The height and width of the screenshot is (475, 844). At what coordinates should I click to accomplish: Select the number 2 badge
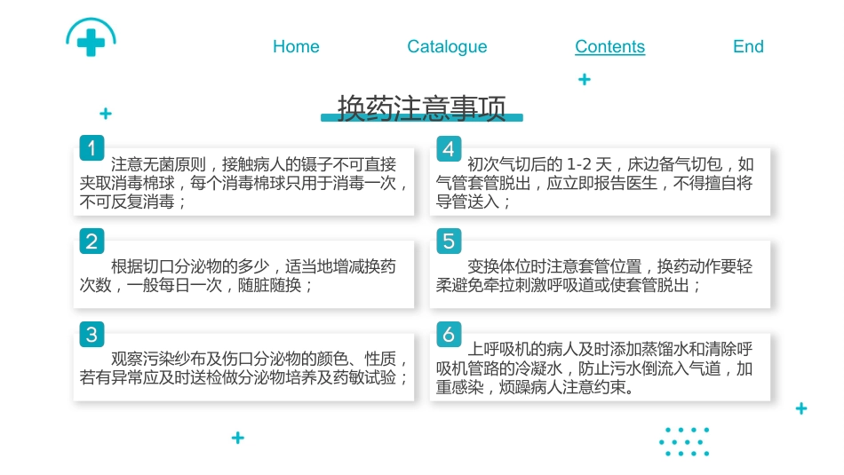92,241
